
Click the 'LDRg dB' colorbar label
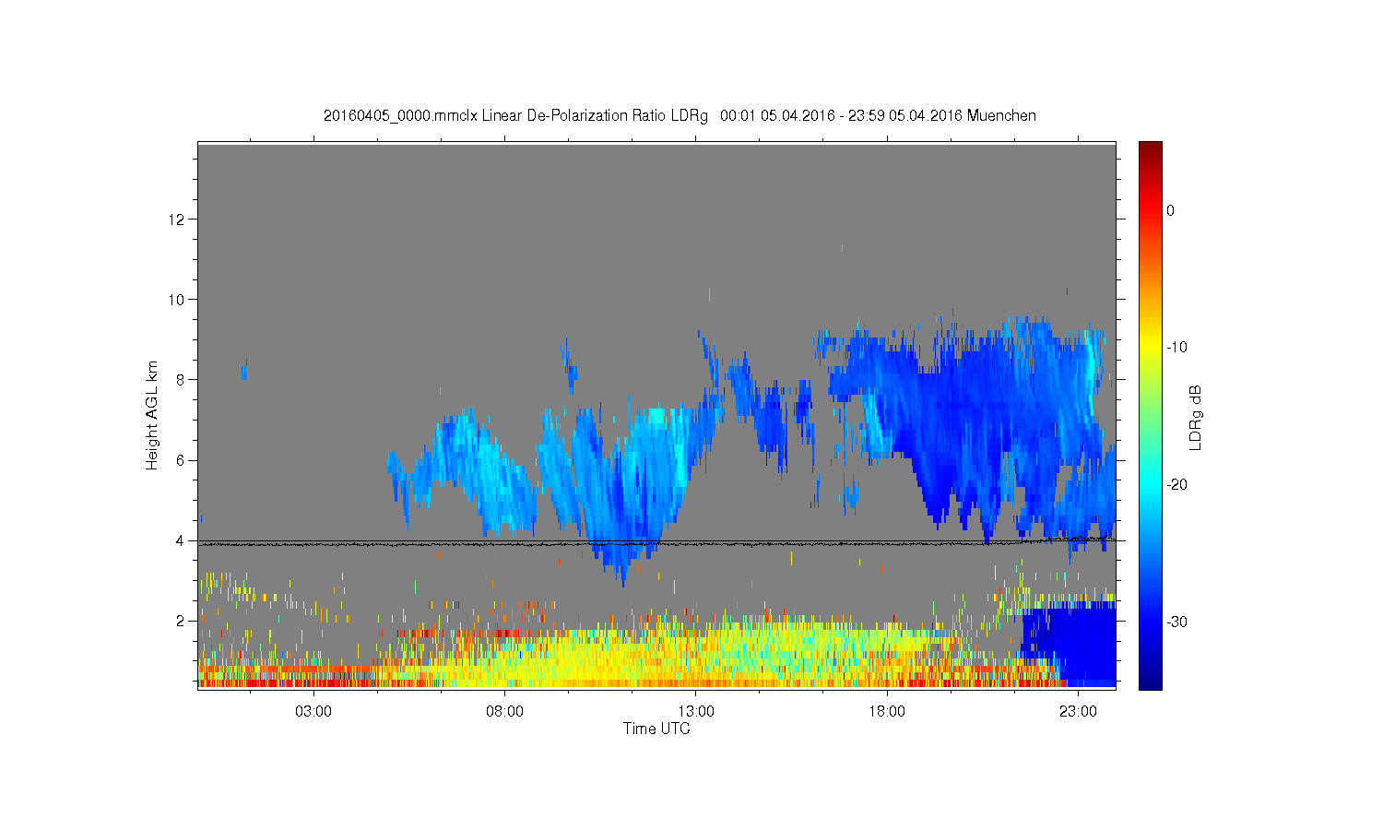coord(1195,418)
